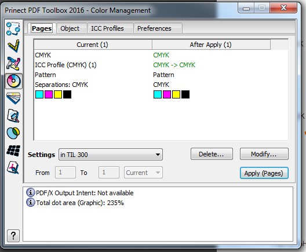306x252 pixels.
Task: Click the 'Current (1)' column header
Action: point(93,45)
